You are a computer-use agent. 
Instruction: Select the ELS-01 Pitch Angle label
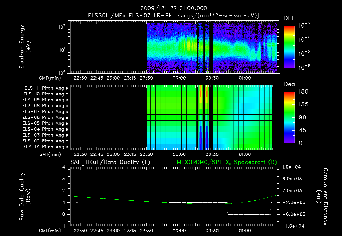pyautogui.click(x=45, y=147)
